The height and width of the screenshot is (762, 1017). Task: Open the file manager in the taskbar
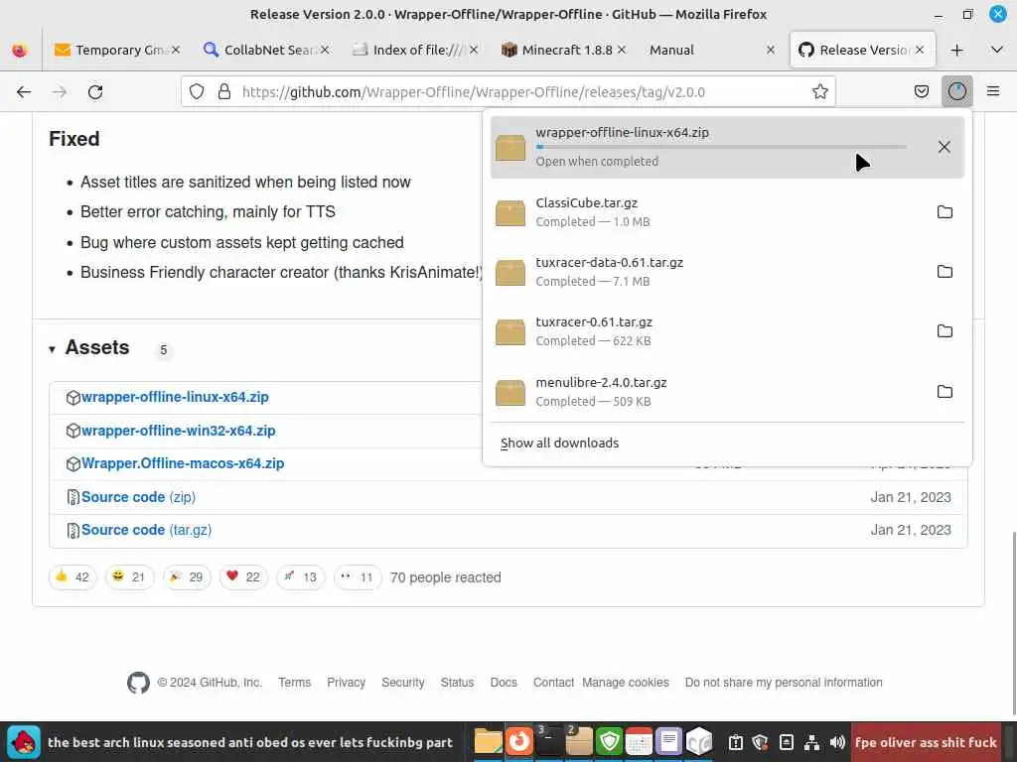pyautogui.click(x=489, y=742)
